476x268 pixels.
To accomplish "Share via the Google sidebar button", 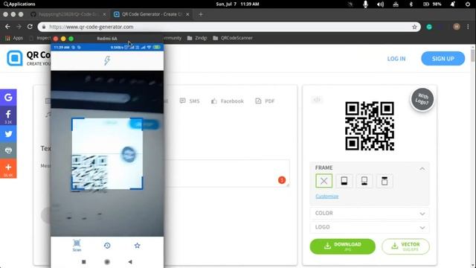I will point(8,98).
